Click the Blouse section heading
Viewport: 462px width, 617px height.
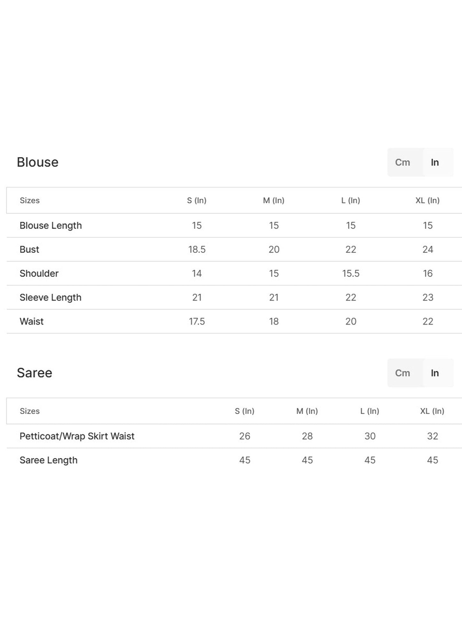pyautogui.click(x=37, y=162)
